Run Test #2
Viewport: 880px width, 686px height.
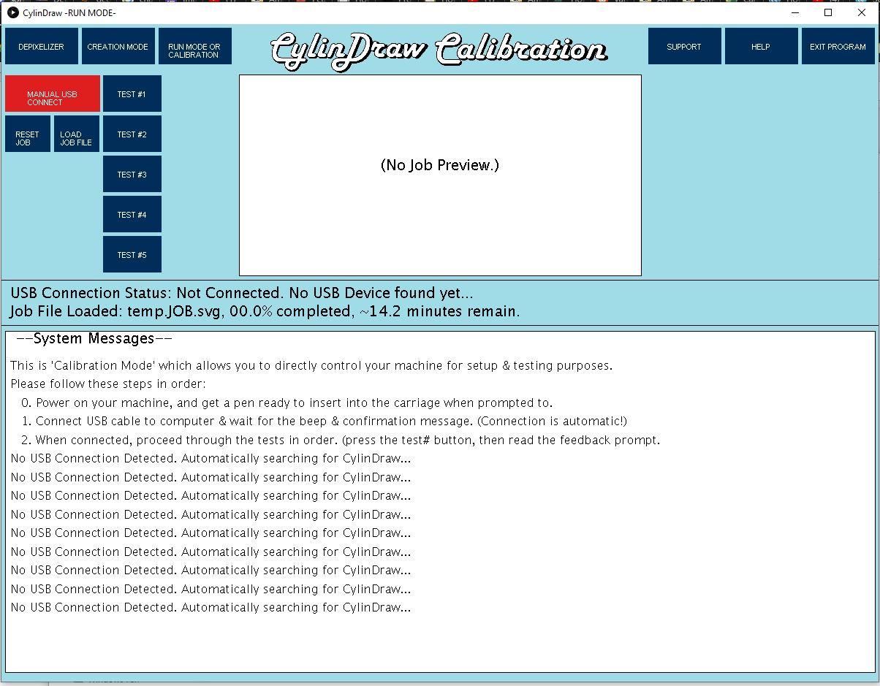click(132, 134)
